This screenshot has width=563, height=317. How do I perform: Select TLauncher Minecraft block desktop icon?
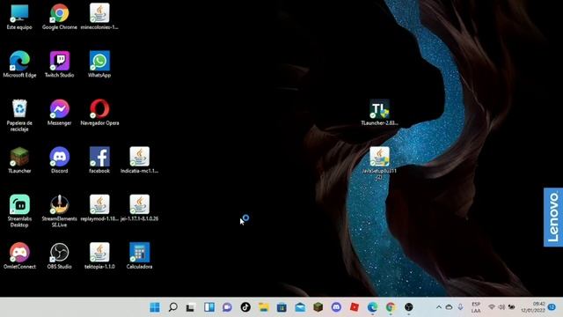(19, 160)
